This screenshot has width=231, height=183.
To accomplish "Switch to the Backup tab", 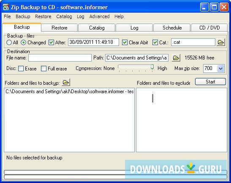I will pos(22,27).
